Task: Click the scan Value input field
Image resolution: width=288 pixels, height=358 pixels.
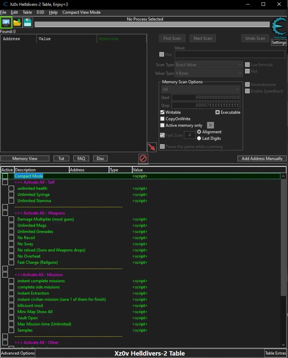Action: [230, 54]
